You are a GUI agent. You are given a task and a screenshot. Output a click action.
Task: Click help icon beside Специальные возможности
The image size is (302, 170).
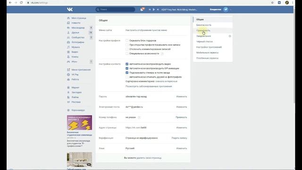(162, 53)
